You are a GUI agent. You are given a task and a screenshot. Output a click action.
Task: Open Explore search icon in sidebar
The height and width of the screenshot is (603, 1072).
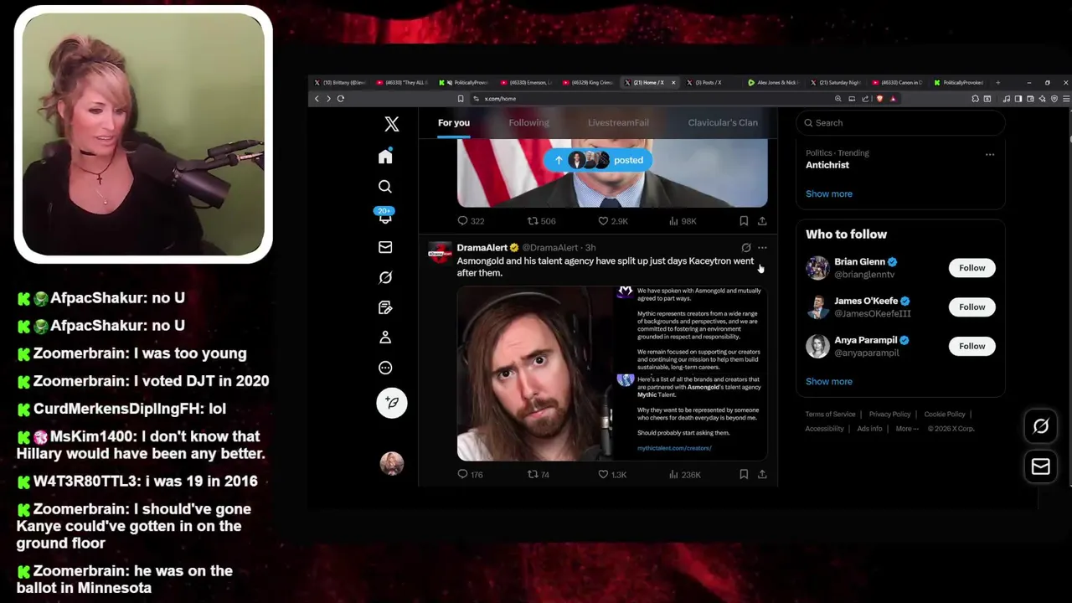(385, 187)
